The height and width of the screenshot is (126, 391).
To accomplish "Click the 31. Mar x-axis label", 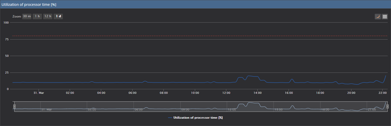I will pyautogui.click(x=39, y=93).
